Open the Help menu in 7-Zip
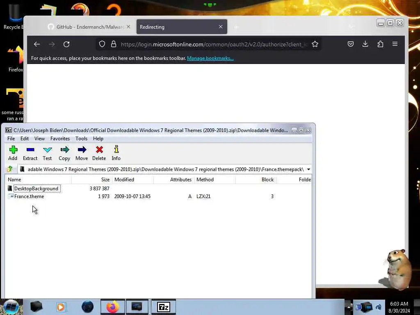 [x=98, y=139]
